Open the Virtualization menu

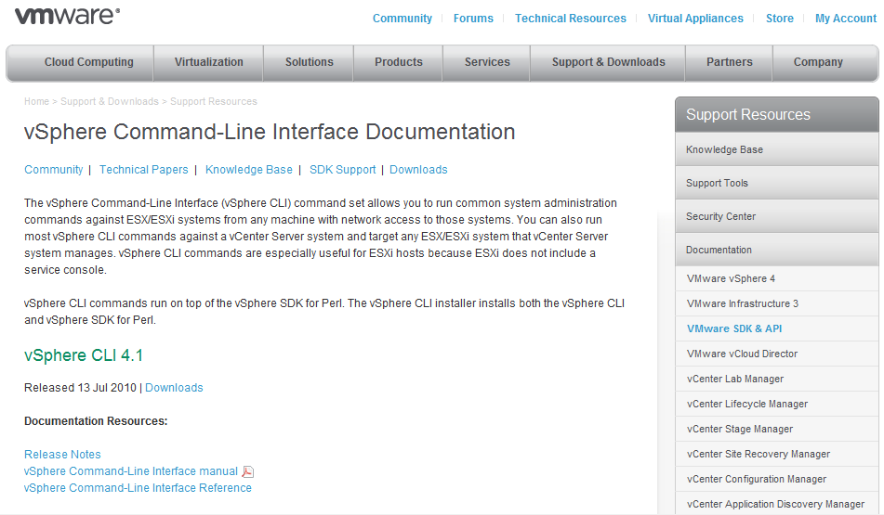point(209,62)
